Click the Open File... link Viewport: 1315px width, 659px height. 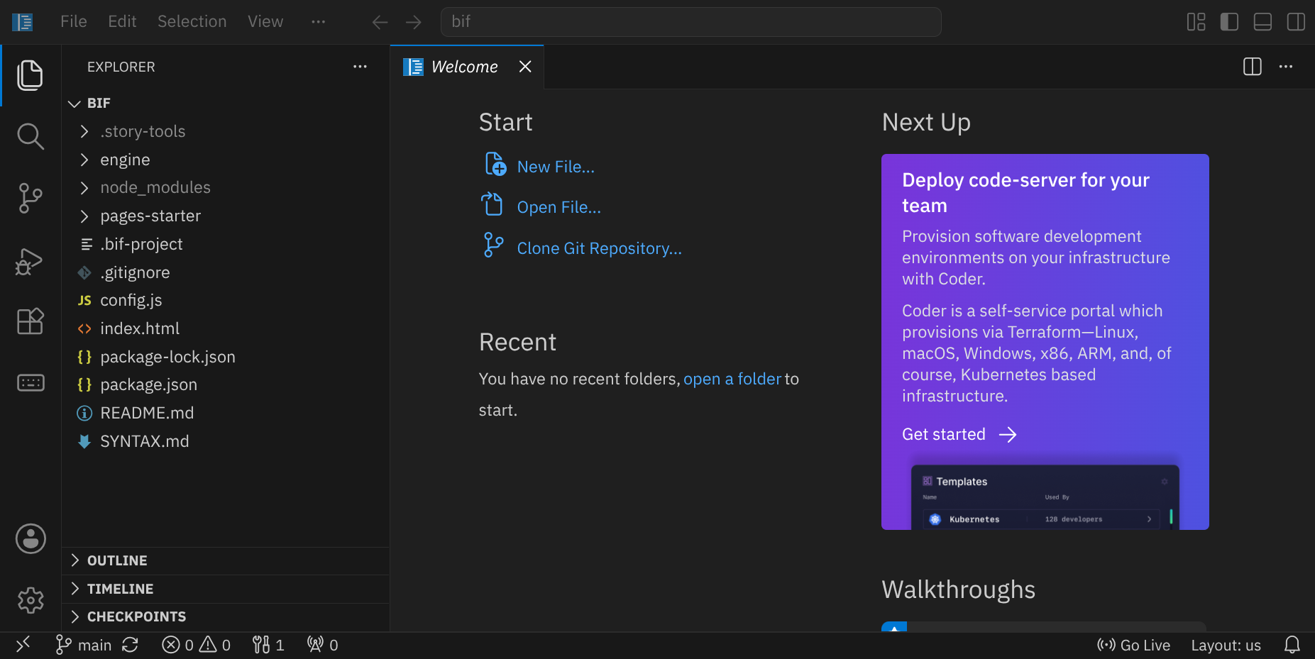pos(559,208)
